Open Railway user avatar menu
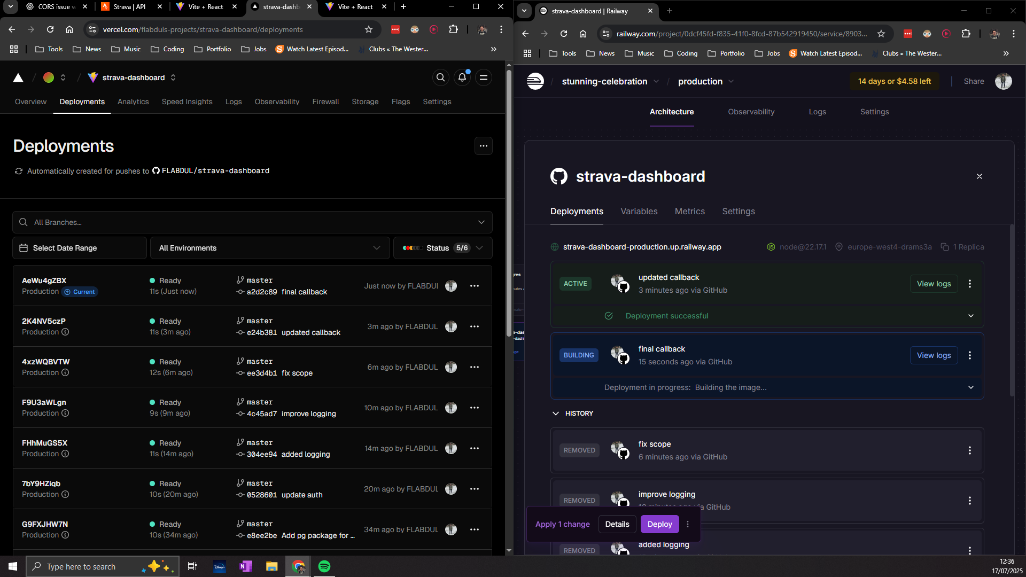This screenshot has width=1026, height=577. (1004, 81)
